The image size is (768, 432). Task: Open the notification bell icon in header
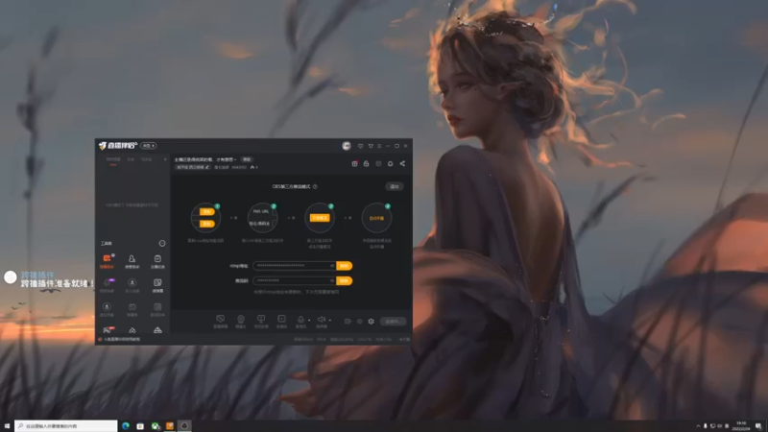click(x=391, y=163)
